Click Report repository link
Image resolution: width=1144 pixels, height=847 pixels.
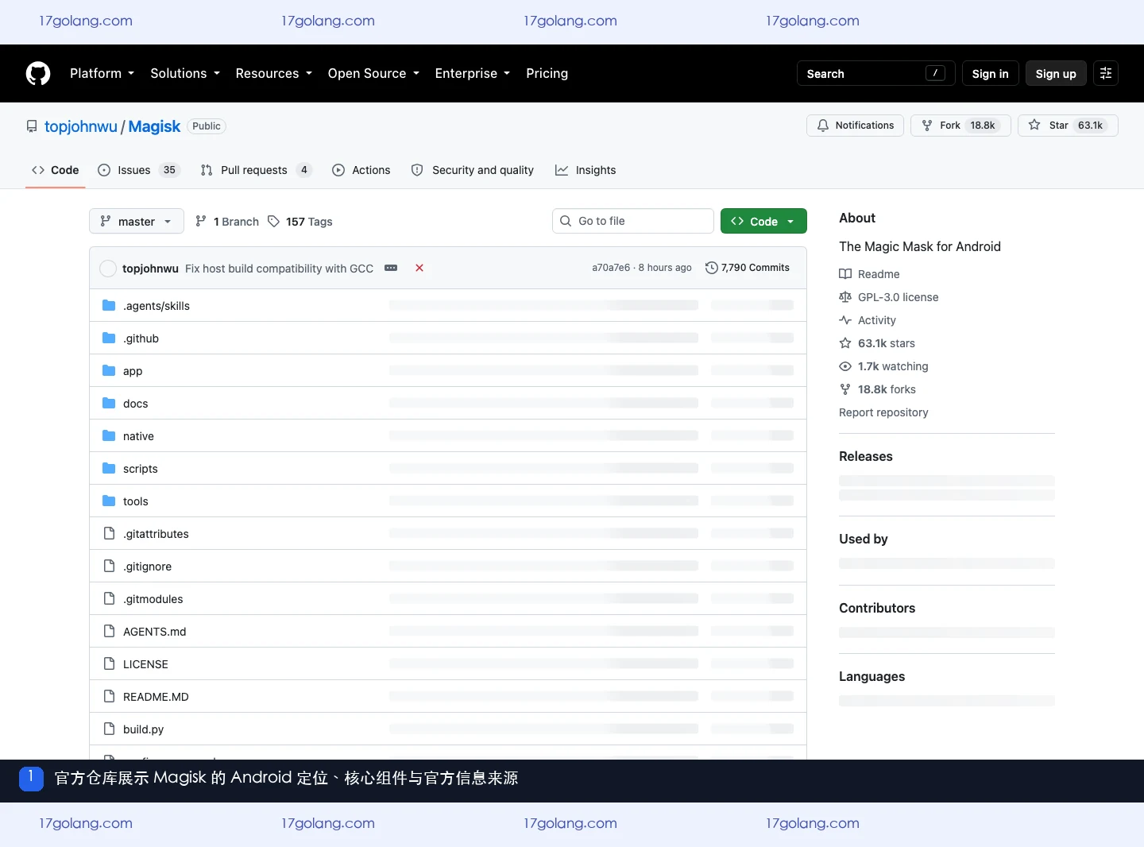point(883,412)
